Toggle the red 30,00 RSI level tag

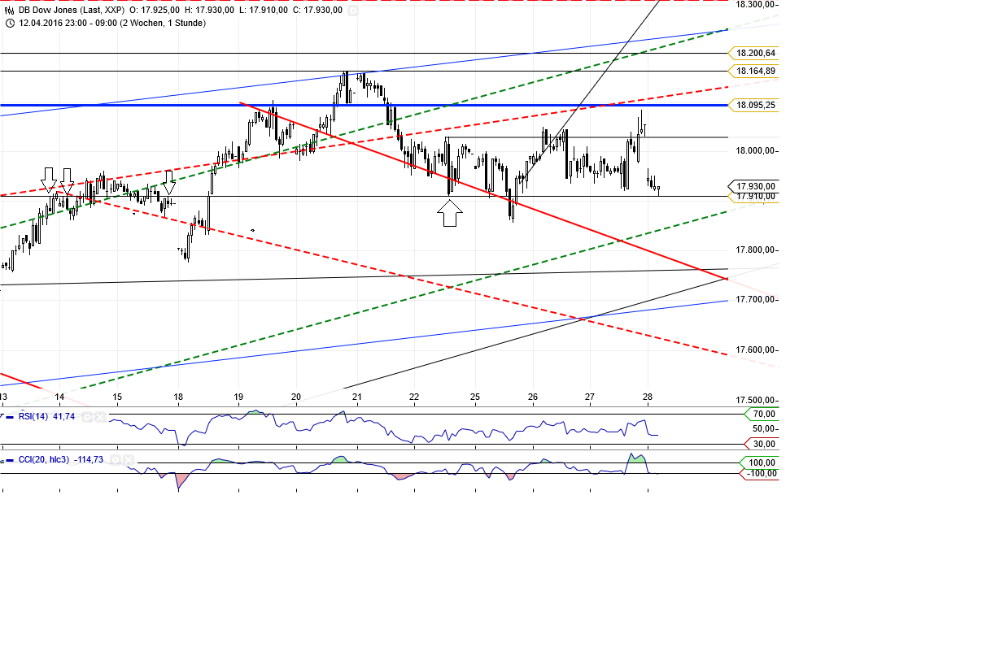pyautogui.click(x=757, y=444)
